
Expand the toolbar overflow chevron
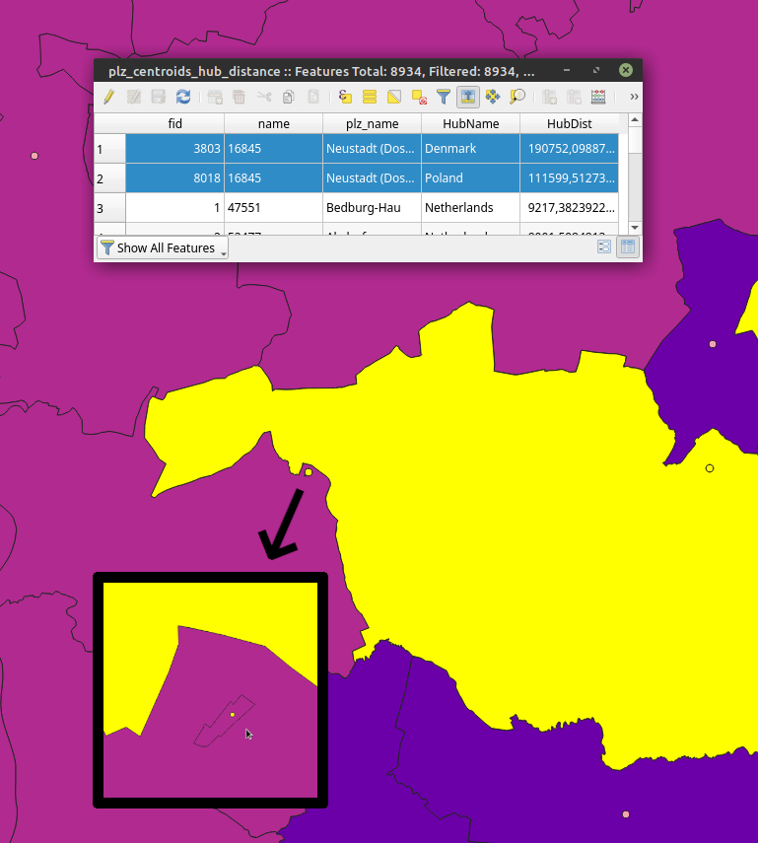coord(634,97)
